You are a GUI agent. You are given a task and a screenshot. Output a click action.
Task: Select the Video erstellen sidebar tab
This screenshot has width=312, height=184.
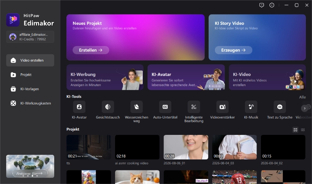coord(30,60)
